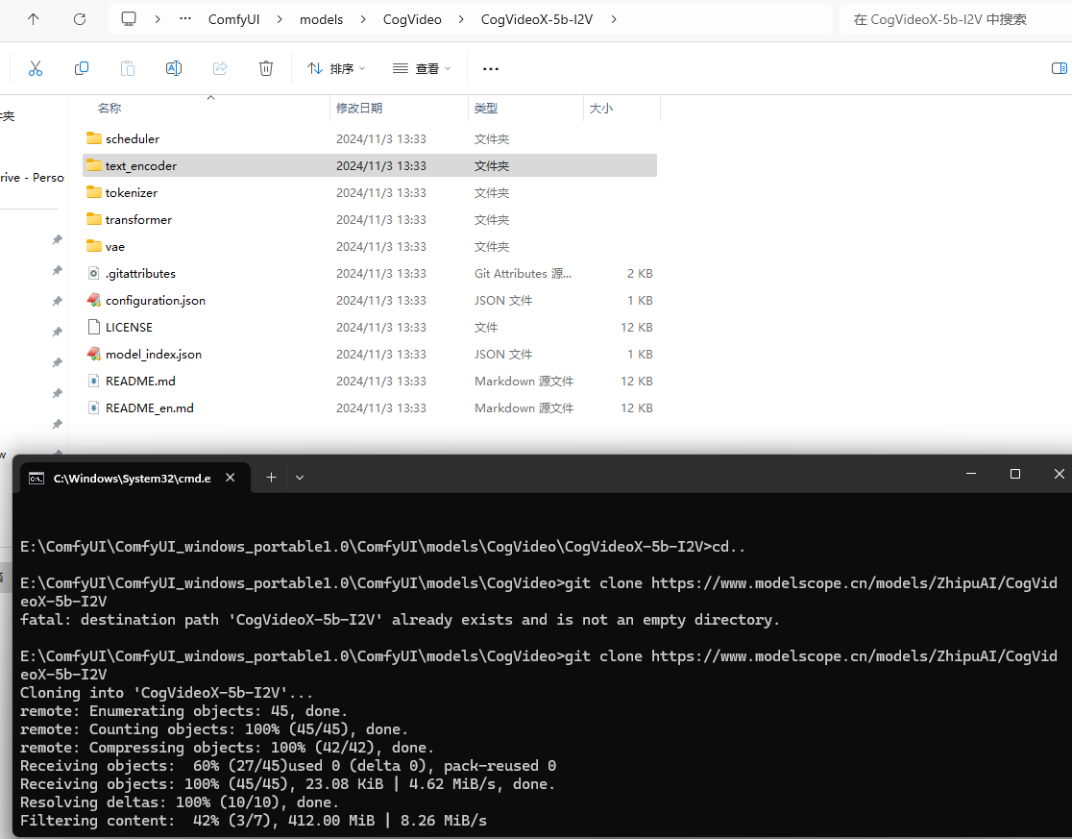
Task: Open the transformer folder
Action: (x=138, y=219)
